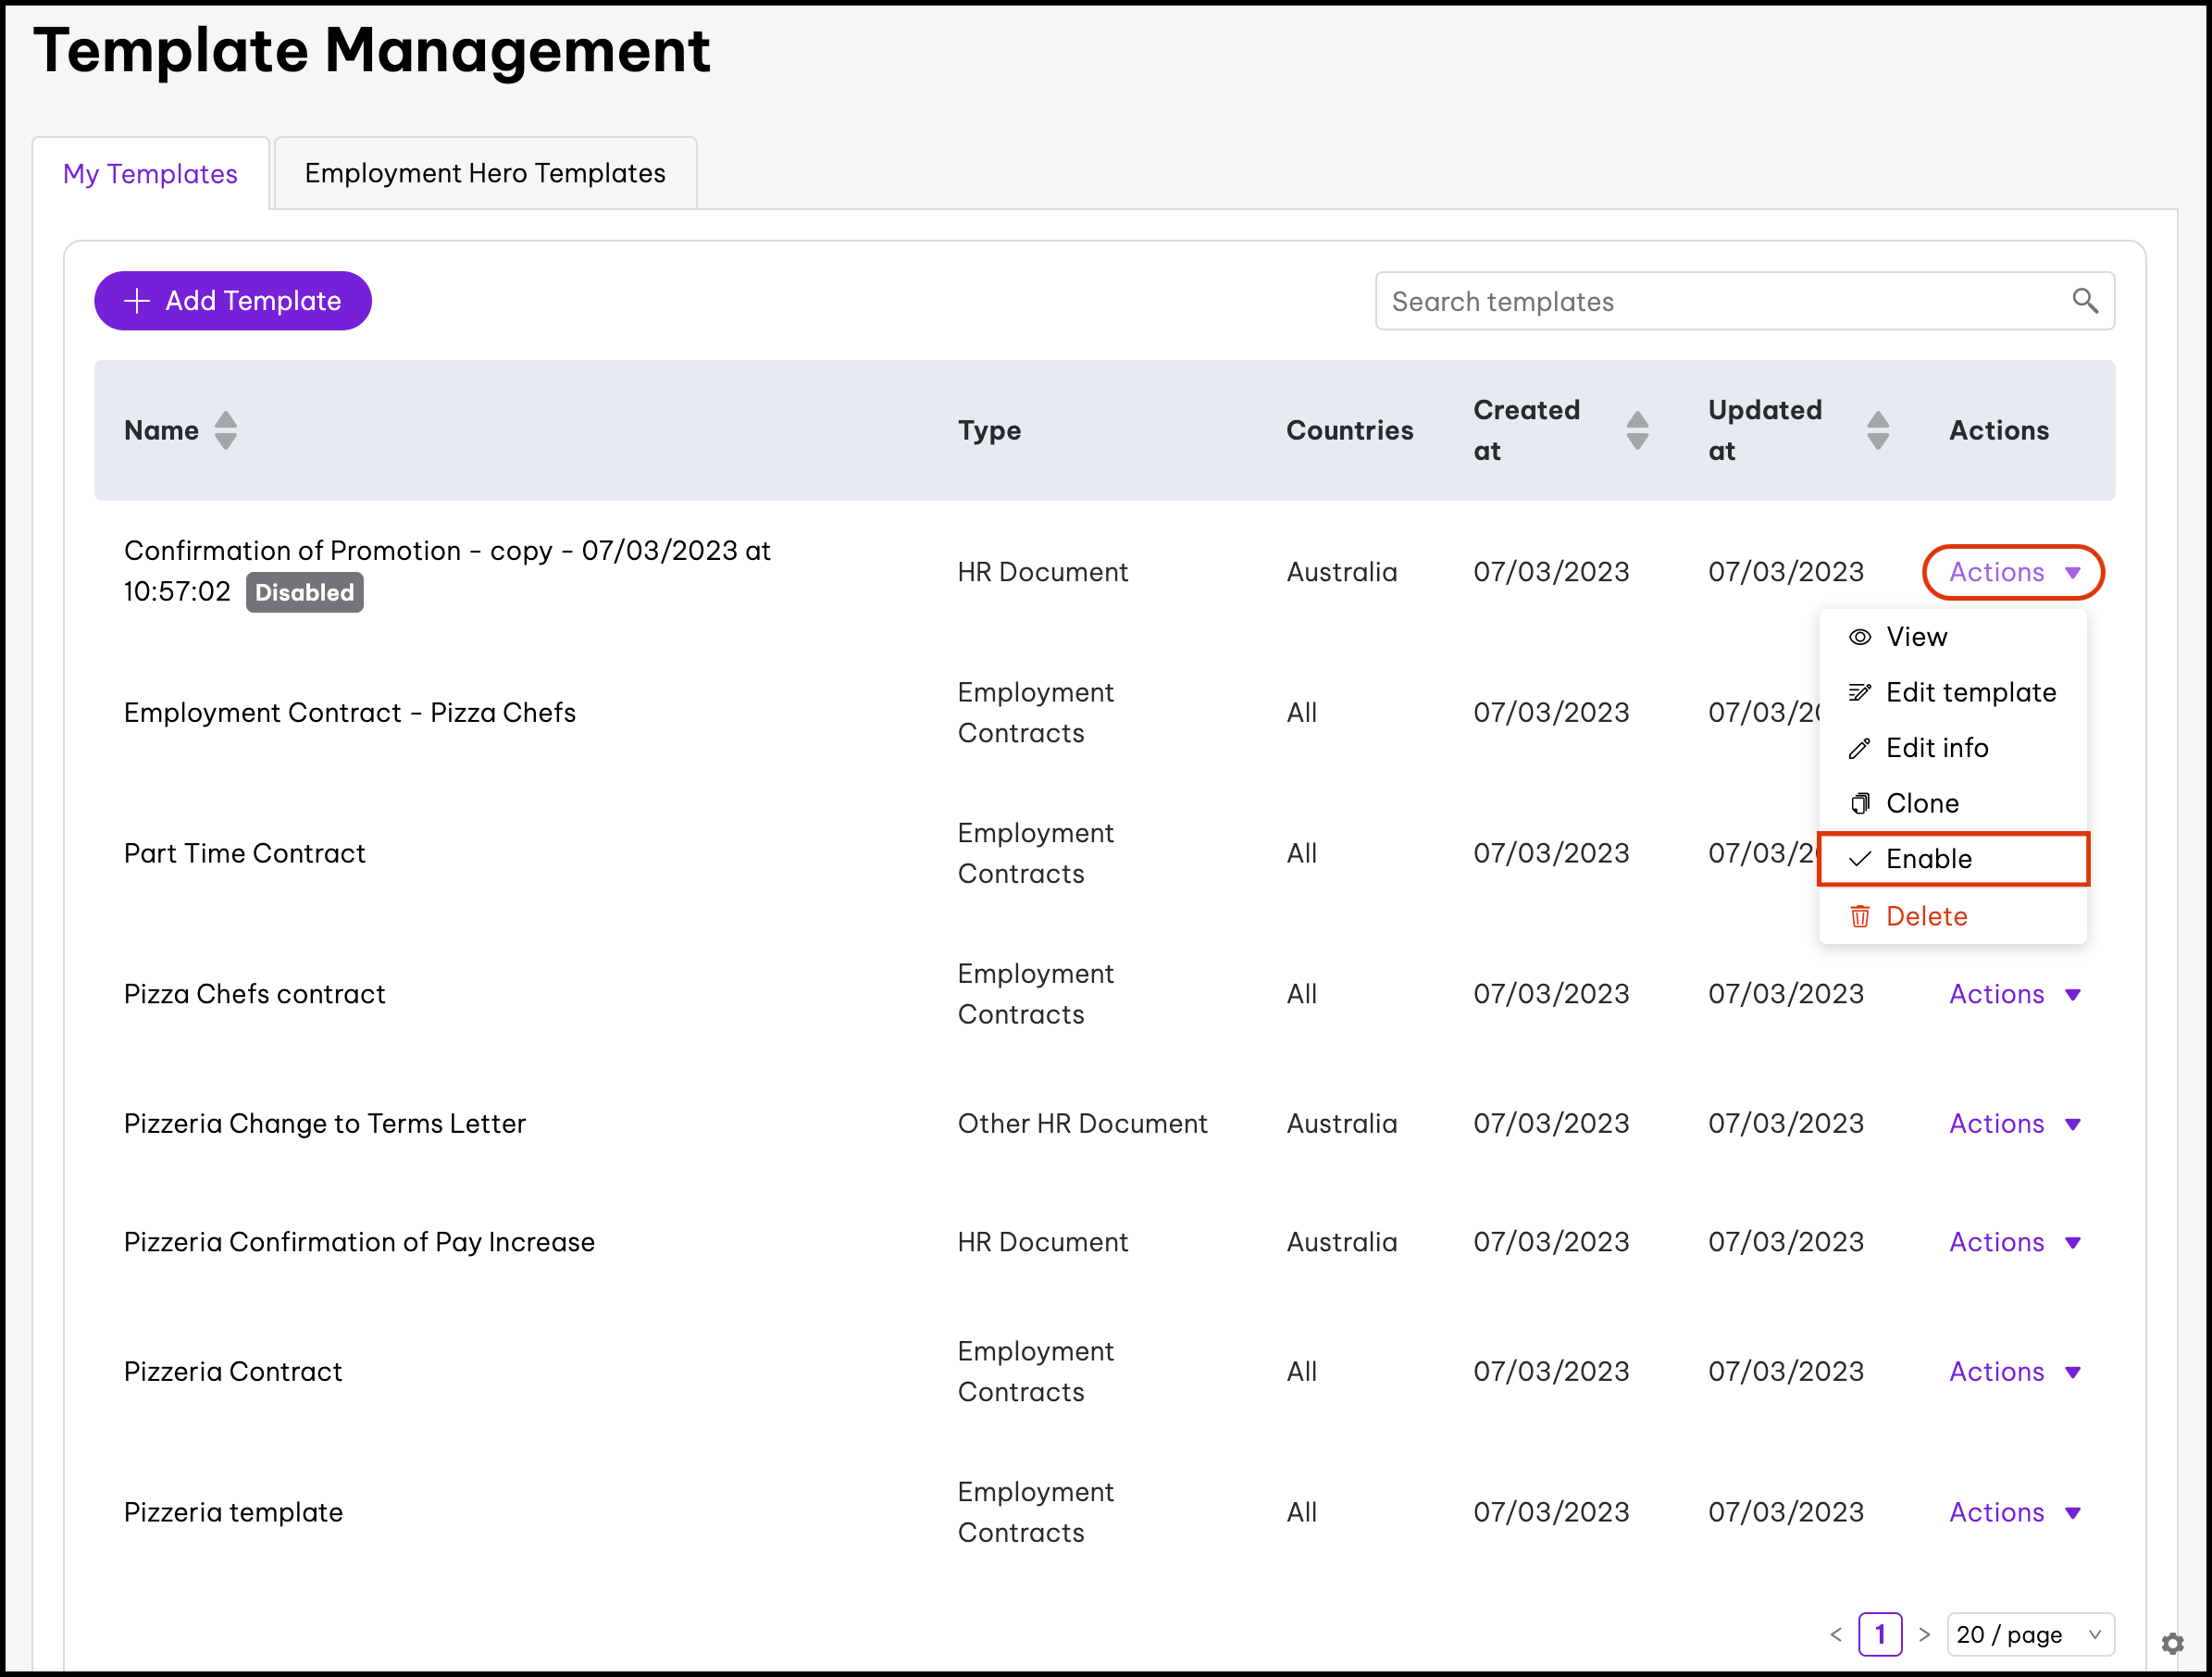Collapse the Actions dropdown for Confirmation of Promotion
Viewport: 2212px width, 1677px height.
[2012, 572]
